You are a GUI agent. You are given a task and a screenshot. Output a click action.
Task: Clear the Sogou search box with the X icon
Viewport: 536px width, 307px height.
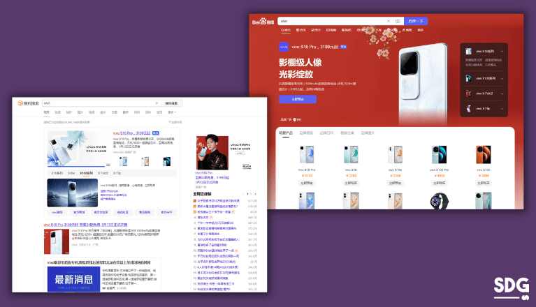pos(157,103)
